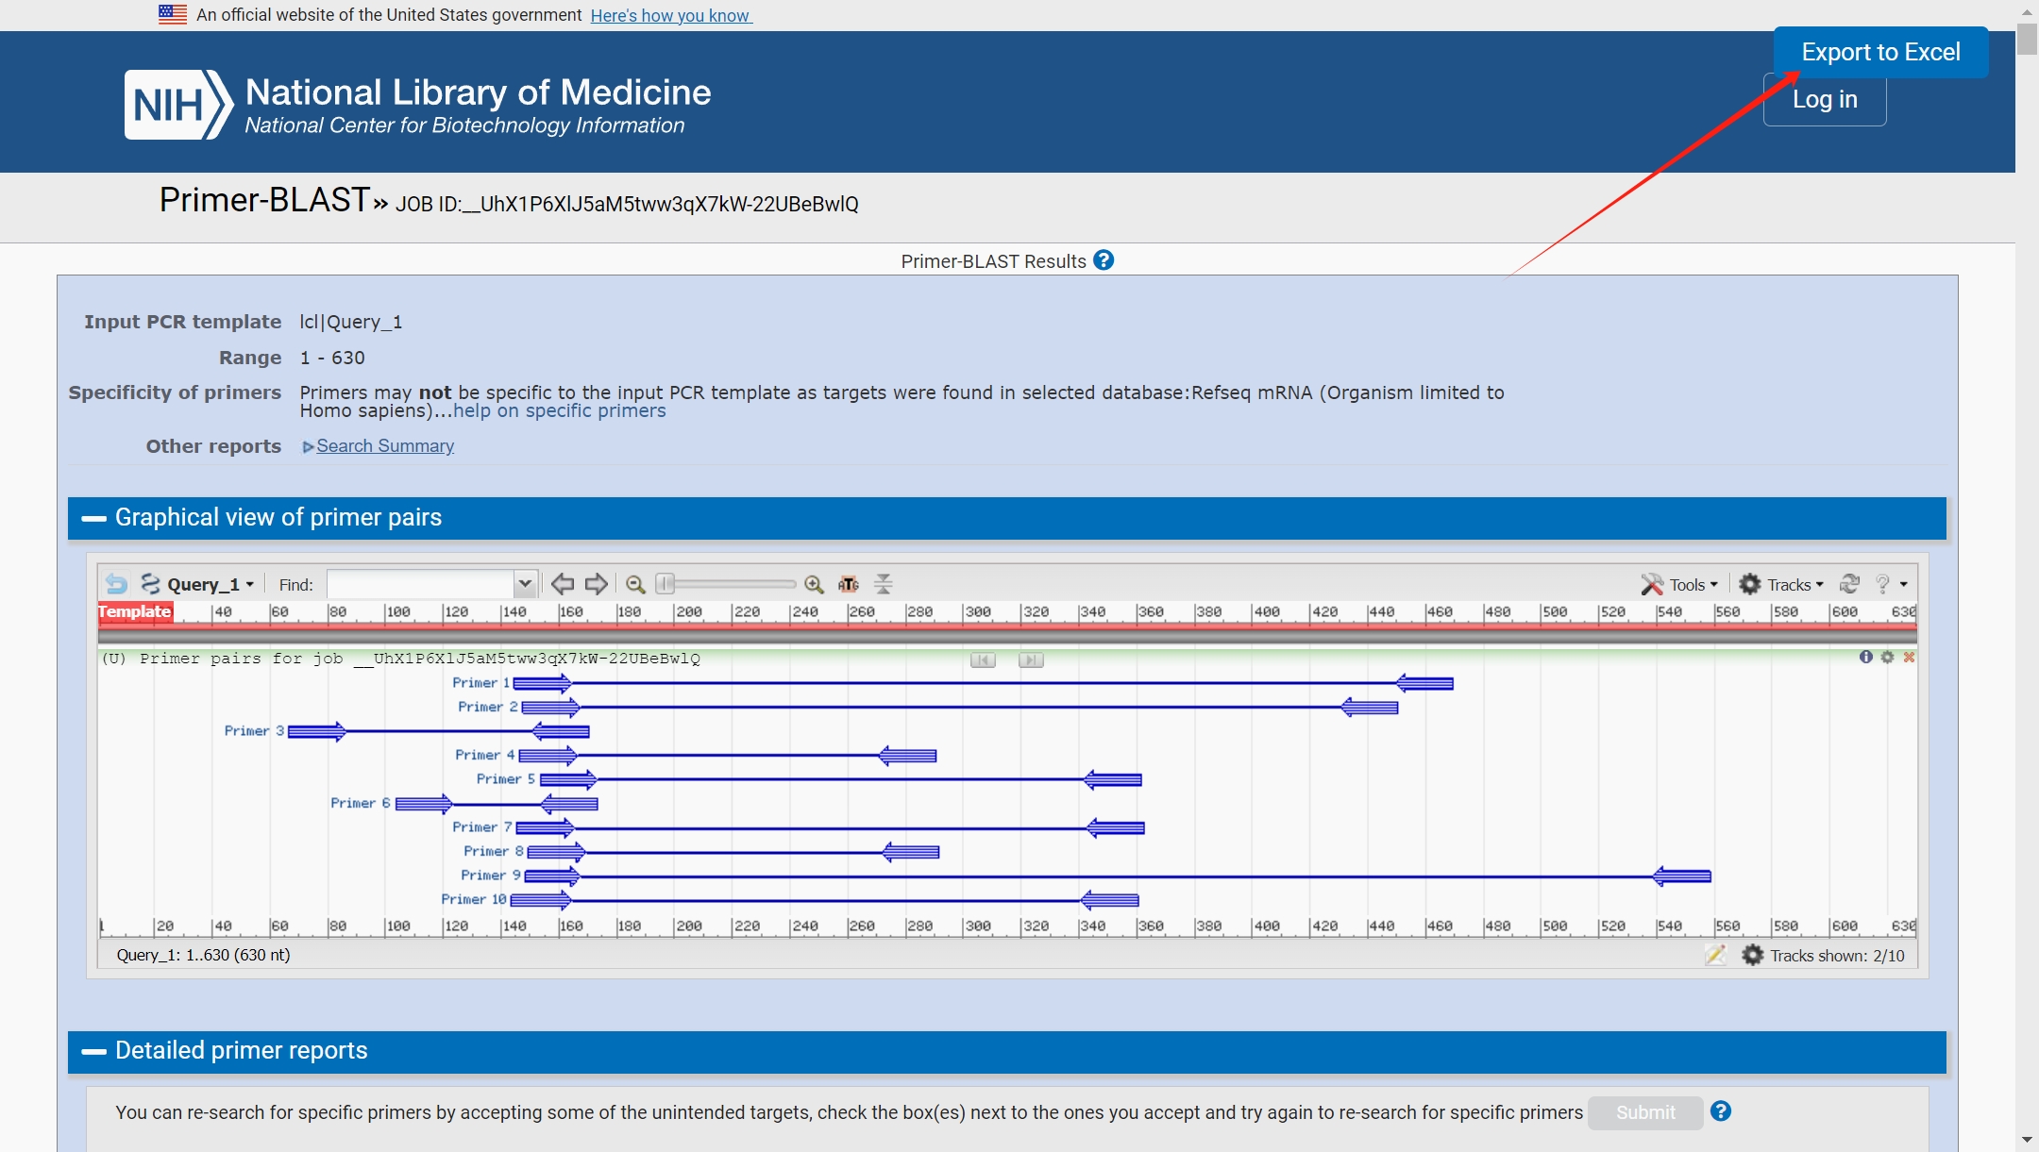Open the Query_1 sequence dropdown
2039x1152 pixels.
click(210, 584)
